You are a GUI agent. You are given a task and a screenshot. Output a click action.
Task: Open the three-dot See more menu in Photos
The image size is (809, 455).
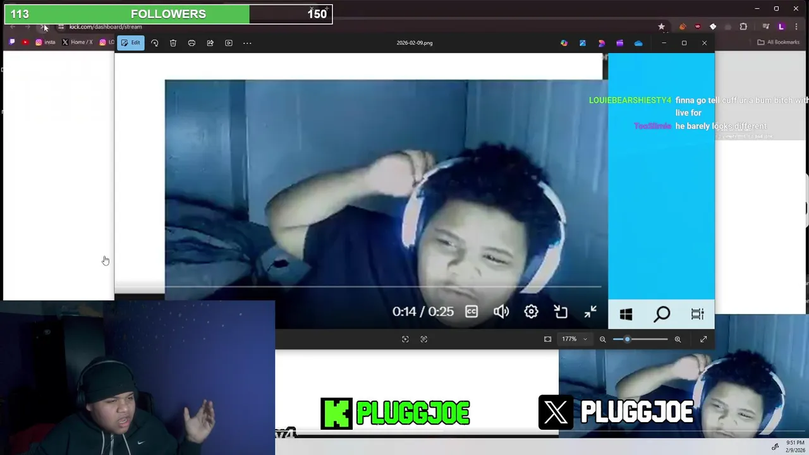[x=247, y=43]
